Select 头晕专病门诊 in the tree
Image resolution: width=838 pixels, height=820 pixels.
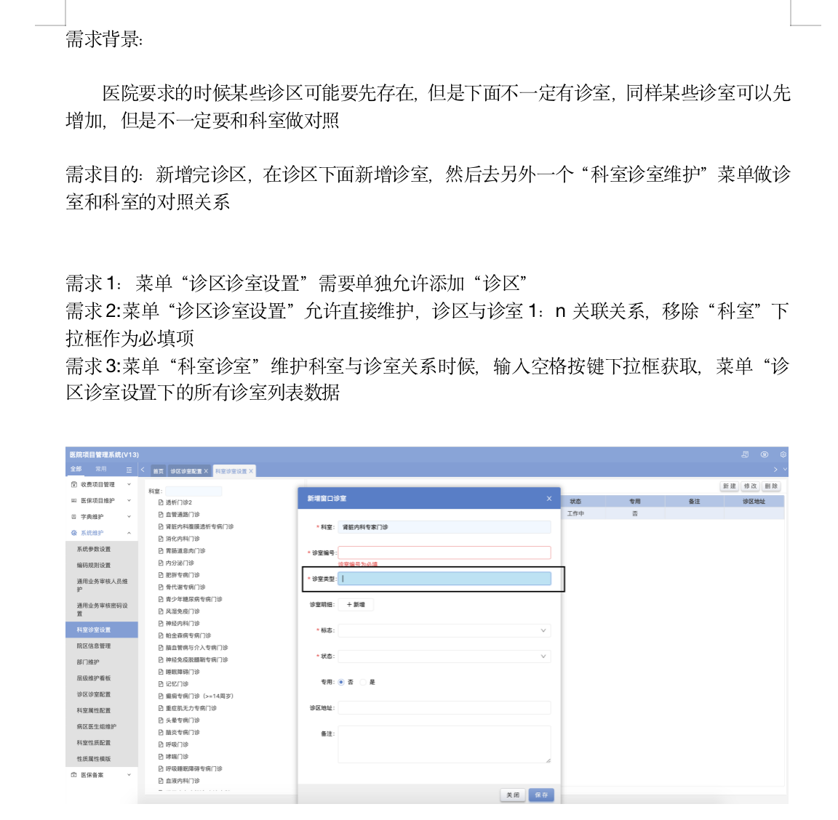pos(183,720)
